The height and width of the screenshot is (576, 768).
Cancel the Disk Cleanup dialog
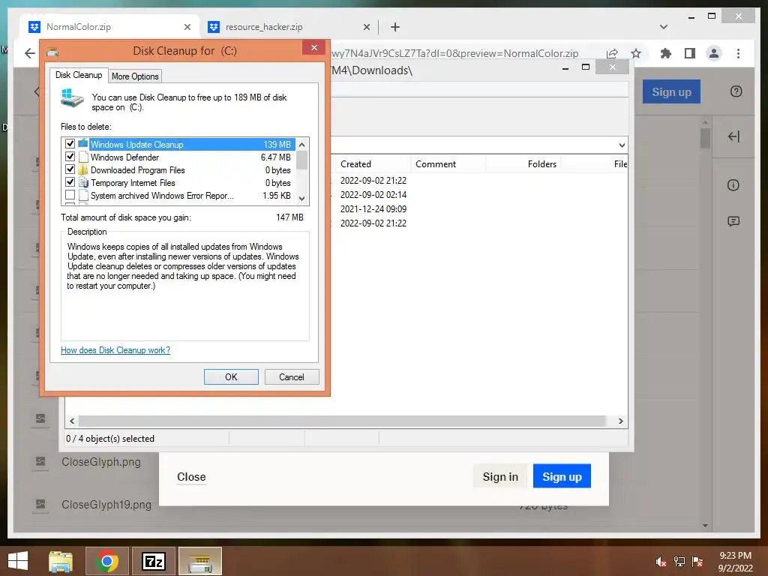click(x=292, y=376)
